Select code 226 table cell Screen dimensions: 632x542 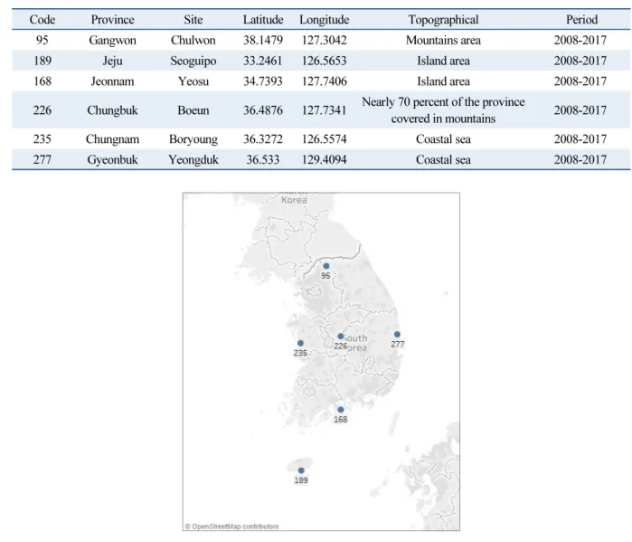(x=42, y=110)
